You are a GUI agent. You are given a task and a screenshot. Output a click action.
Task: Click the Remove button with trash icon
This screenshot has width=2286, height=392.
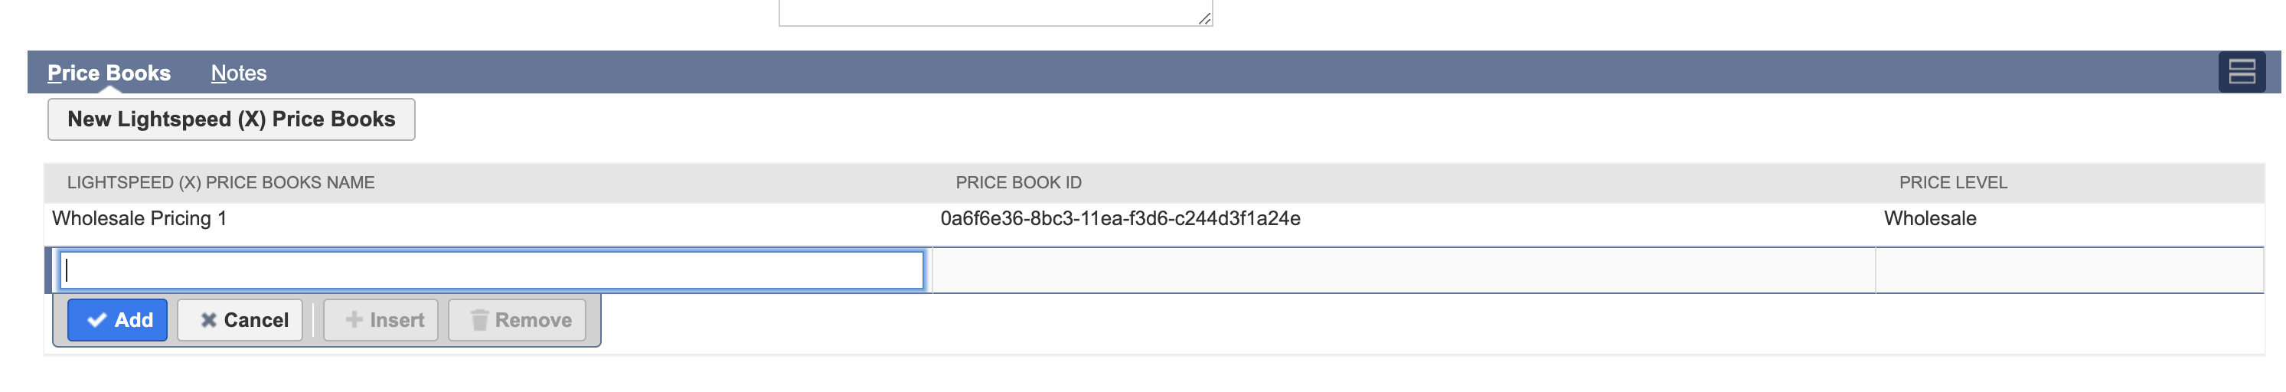coord(518,320)
